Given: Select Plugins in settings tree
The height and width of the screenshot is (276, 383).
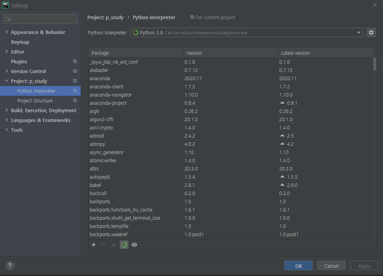Looking at the screenshot, I should coord(19,61).
